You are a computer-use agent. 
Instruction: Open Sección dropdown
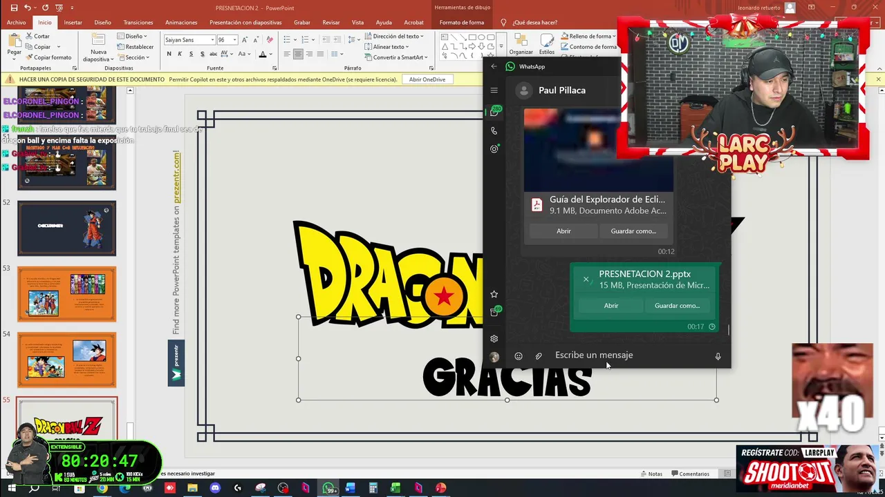tap(132, 57)
